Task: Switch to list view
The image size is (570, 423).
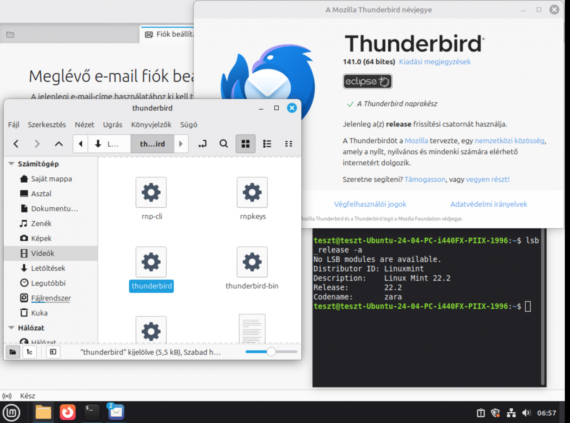Action: click(267, 144)
